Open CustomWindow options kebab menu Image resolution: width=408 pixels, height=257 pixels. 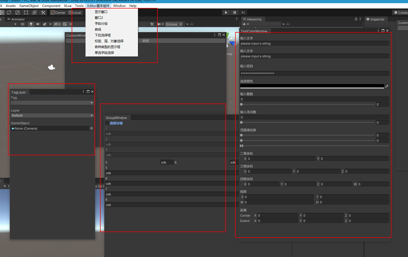click(x=215, y=35)
